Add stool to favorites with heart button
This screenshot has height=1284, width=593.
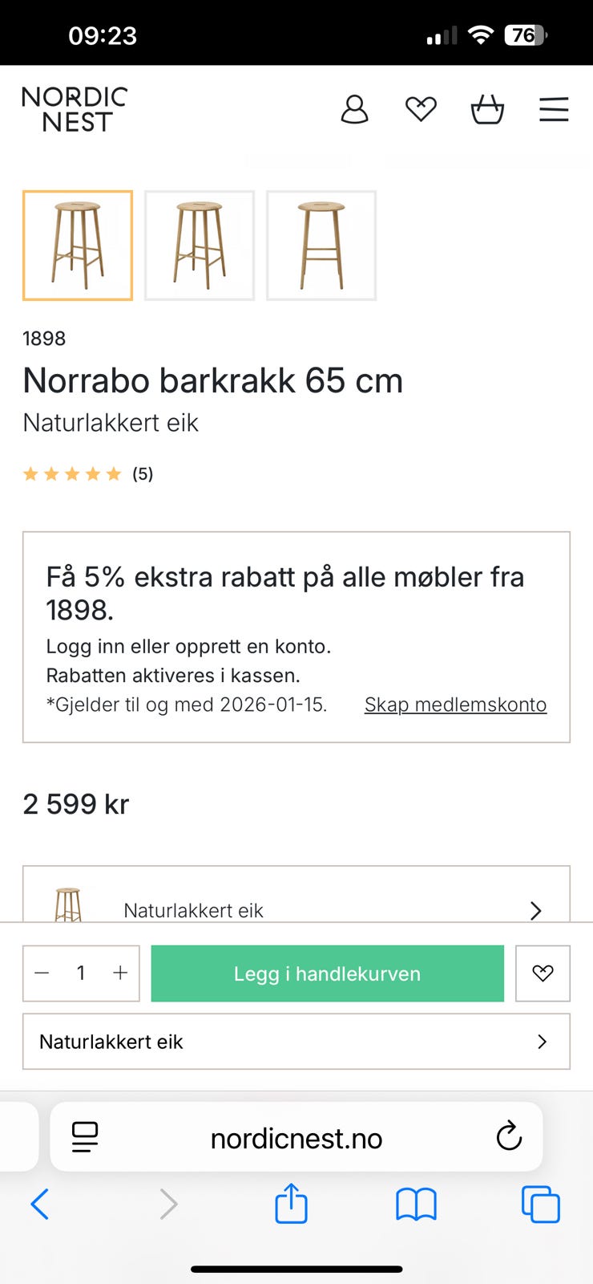[543, 973]
